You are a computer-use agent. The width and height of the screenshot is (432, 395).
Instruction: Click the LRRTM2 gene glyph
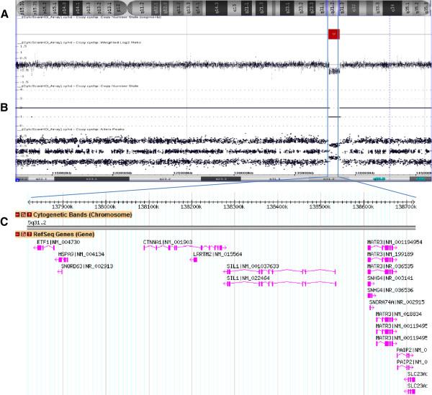[194, 260]
